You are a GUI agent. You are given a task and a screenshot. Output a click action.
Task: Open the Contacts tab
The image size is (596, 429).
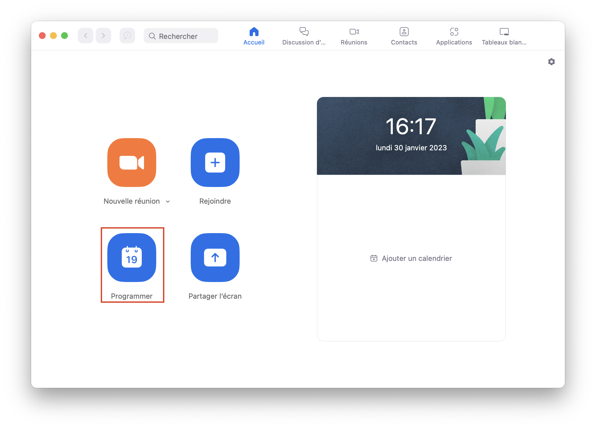[x=404, y=36]
